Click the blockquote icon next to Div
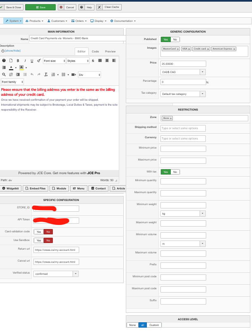 pyautogui.click(x=74, y=75)
